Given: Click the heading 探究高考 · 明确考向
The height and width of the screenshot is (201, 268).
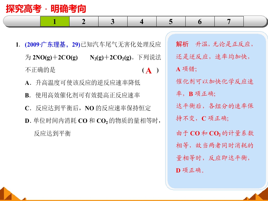Looking at the screenshot, I should click(46, 9).
